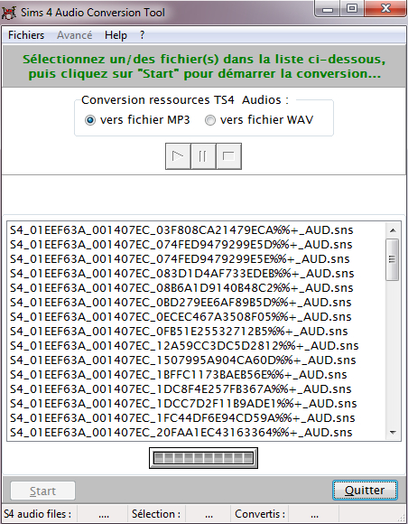Select file ending 074FED9479299E5E%%+_AUD.sns

pyautogui.click(x=197, y=259)
